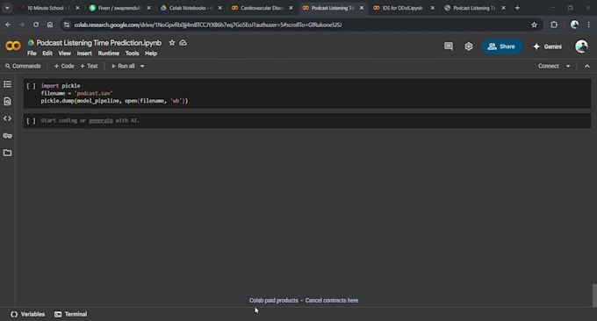Open a new browser tab
The height and width of the screenshot is (321, 597).
tap(517, 8)
